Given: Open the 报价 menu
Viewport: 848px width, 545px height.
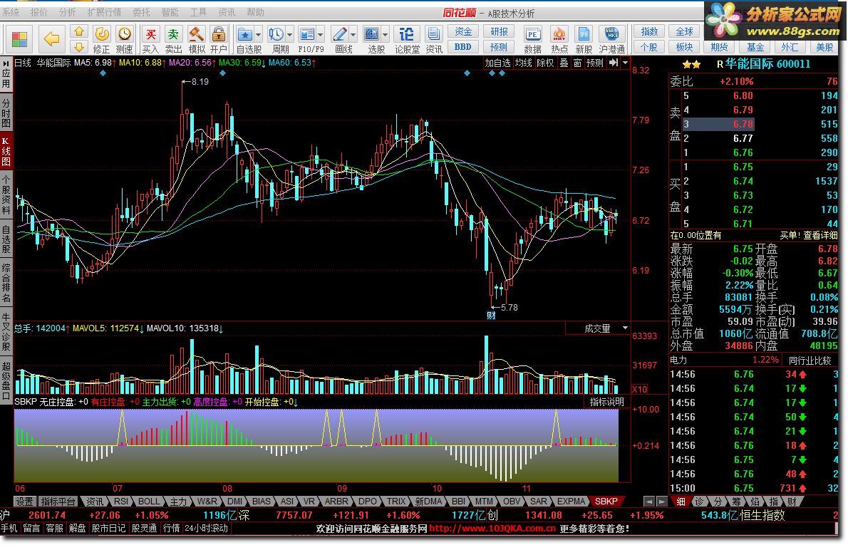Looking at the screenshot, I should pos(38,12).
